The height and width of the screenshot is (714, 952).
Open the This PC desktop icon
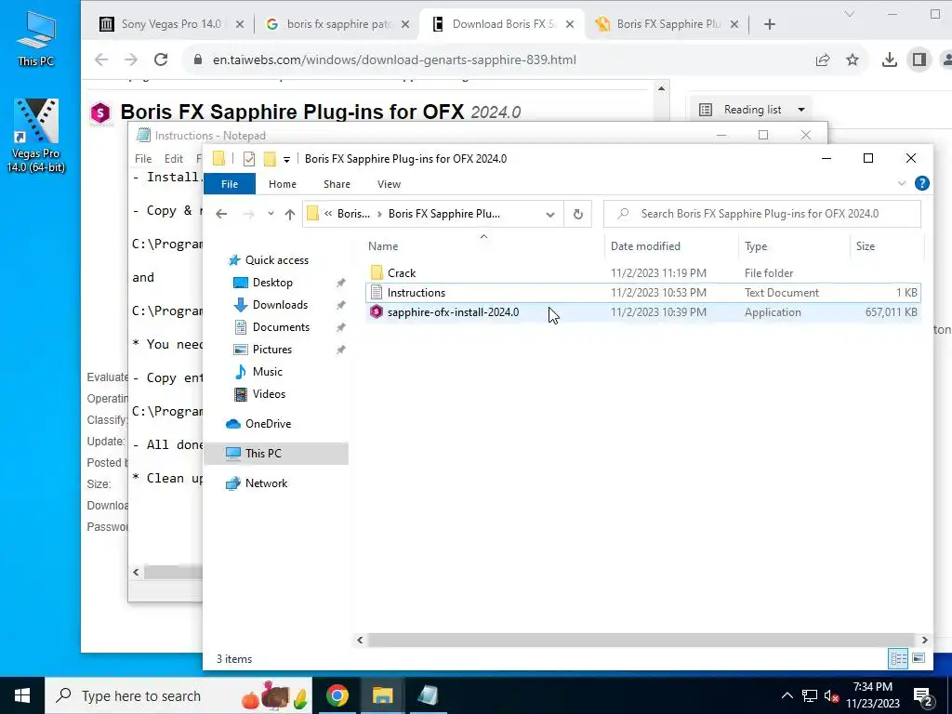(x=35, y=37)
